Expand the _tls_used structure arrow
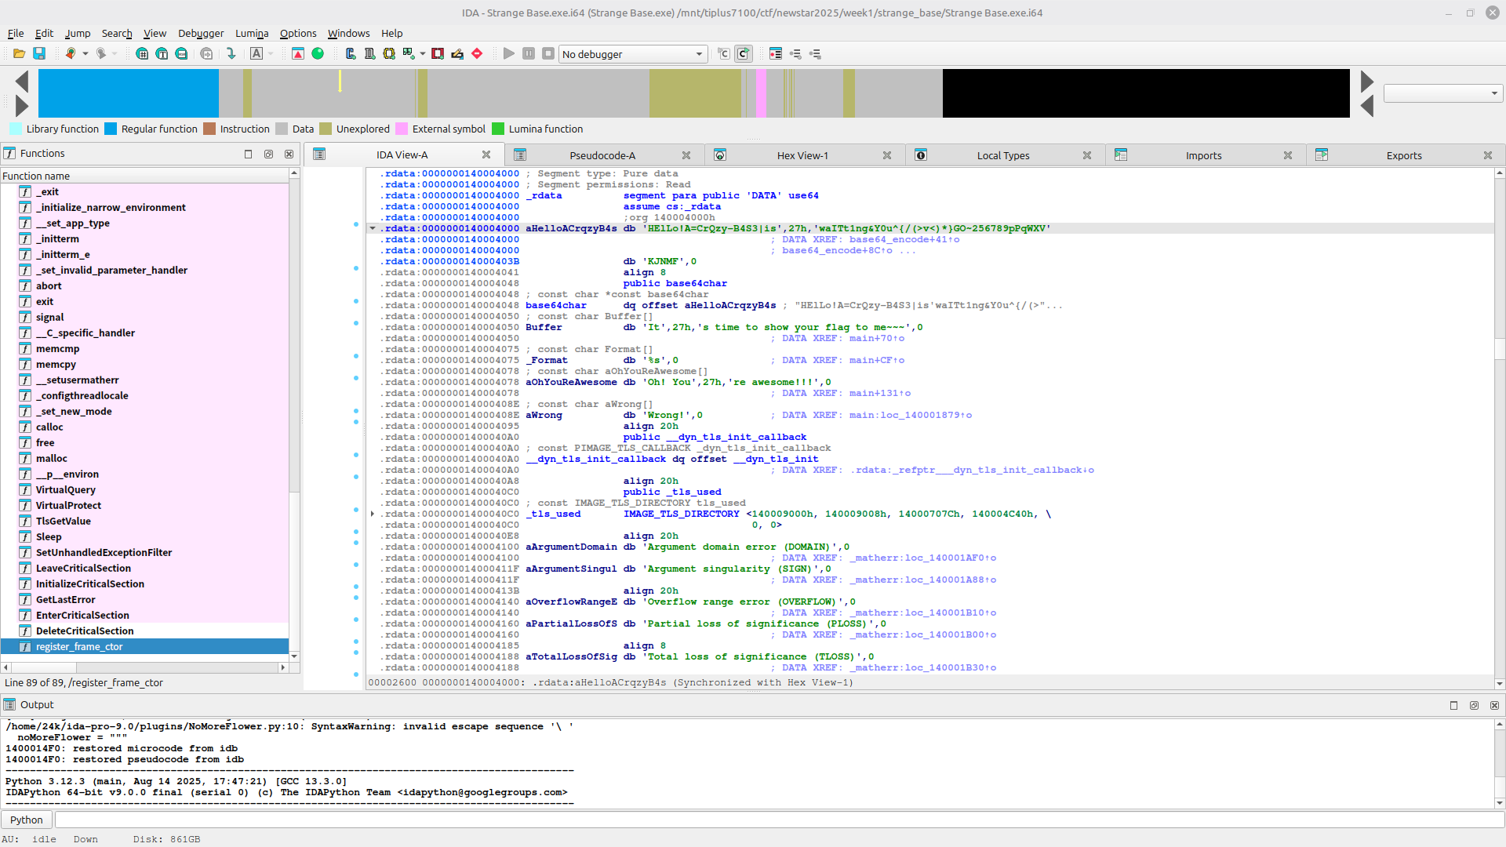1506x847 pixels. click(x=373, y=514)
